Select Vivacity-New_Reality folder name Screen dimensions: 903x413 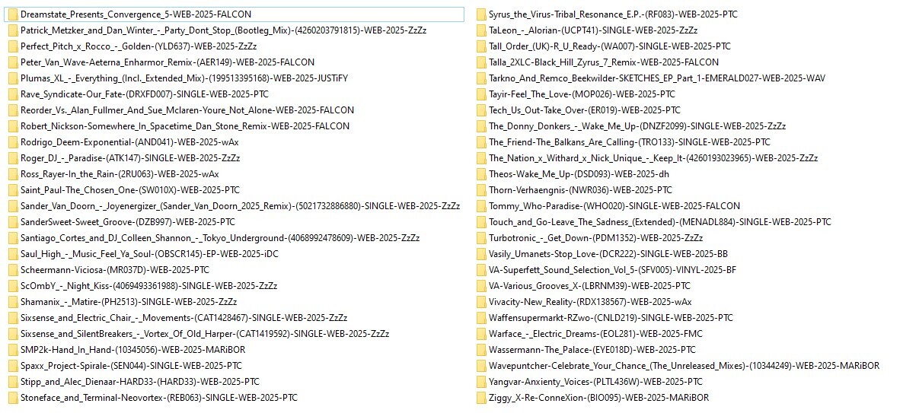click(x=590, y=301)
